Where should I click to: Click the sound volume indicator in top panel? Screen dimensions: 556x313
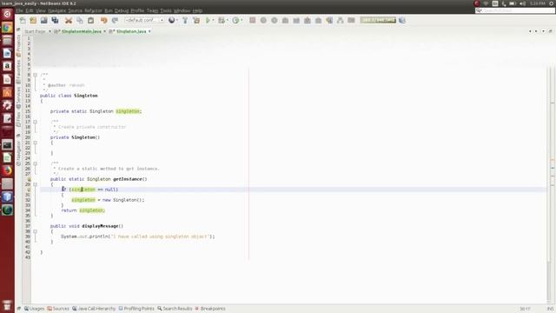coord(522,3)
